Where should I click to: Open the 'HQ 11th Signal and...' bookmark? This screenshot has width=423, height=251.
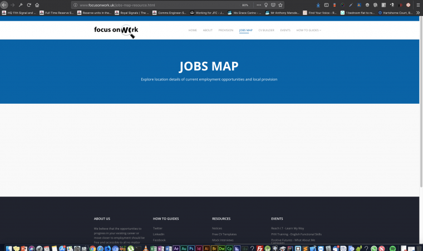tap(19, 13)
